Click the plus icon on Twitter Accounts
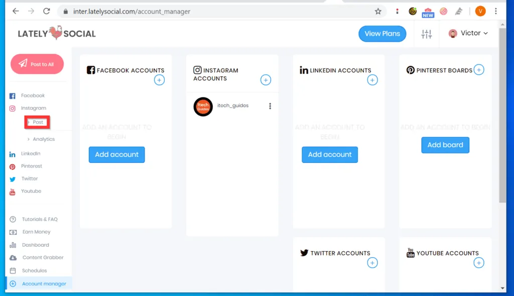Image resolution: width=514 pixels, height=296 pixels. (372, 263)
